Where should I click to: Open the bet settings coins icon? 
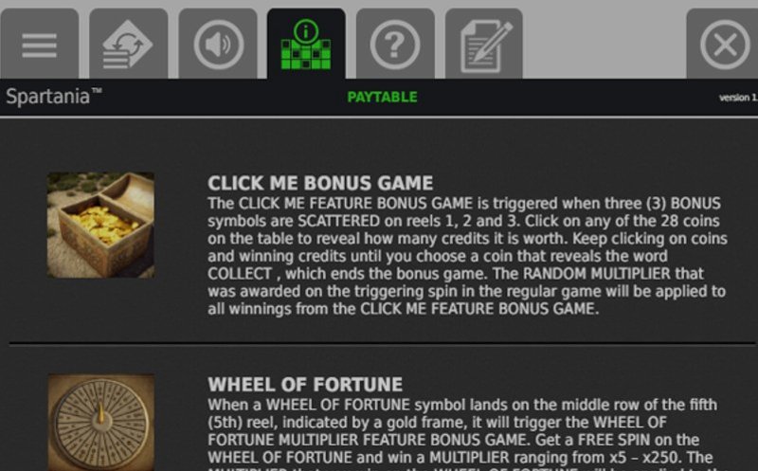point(129,44)
